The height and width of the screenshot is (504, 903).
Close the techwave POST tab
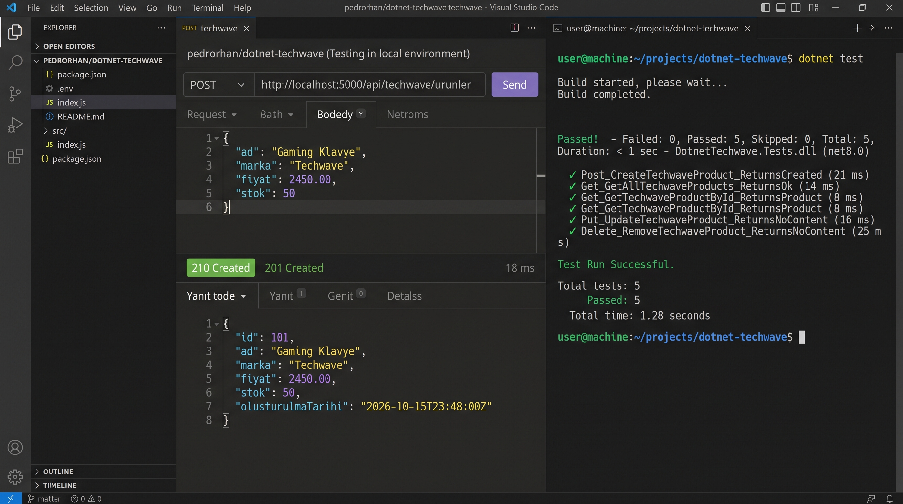point(247,29)
